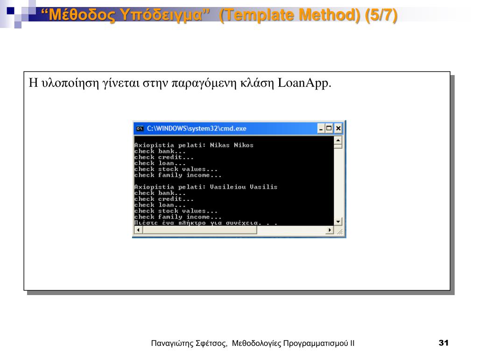Viewport: 478px width, 358px height.
Task: Click the first 'check family income...' line
Action: point(178,175)
